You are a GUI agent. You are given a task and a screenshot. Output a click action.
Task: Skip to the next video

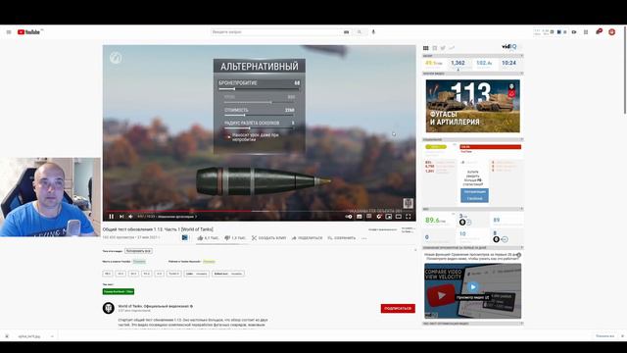point(121,217)
